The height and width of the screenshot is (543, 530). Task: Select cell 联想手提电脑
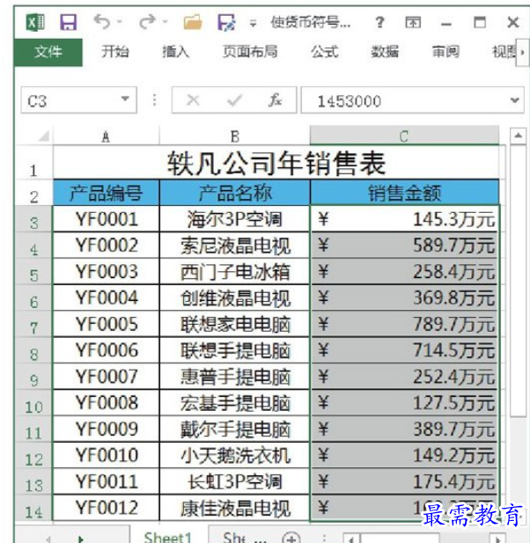point(234,350)
